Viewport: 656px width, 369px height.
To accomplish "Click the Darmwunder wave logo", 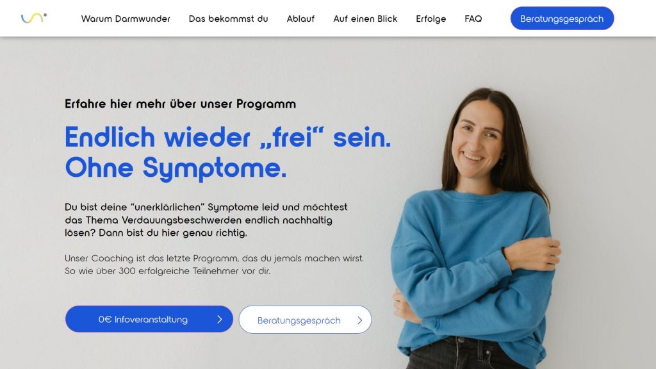I will point(33,19).
